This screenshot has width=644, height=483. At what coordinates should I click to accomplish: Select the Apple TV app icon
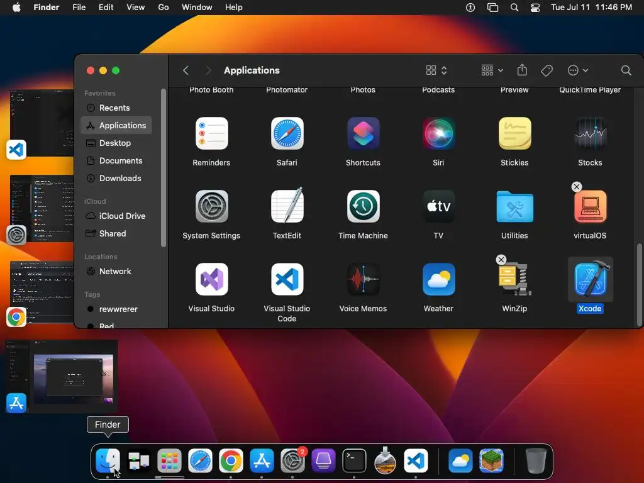(438, 206)
